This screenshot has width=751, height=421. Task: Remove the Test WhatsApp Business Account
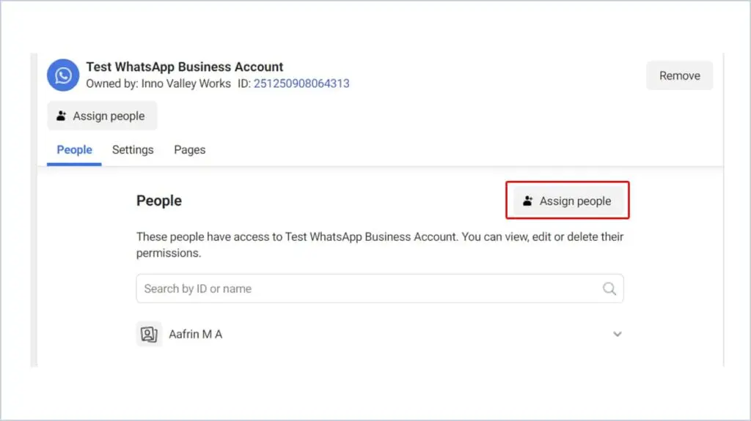click(679, 75)
